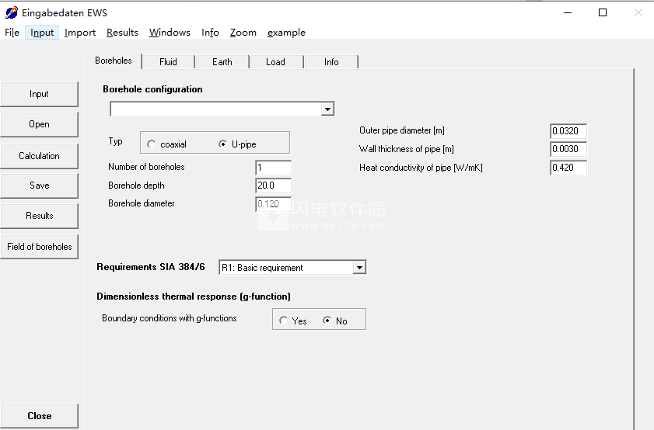Click the Outer pipe diameter field
The image size is (654, 430).
click(x=568, y=130)
